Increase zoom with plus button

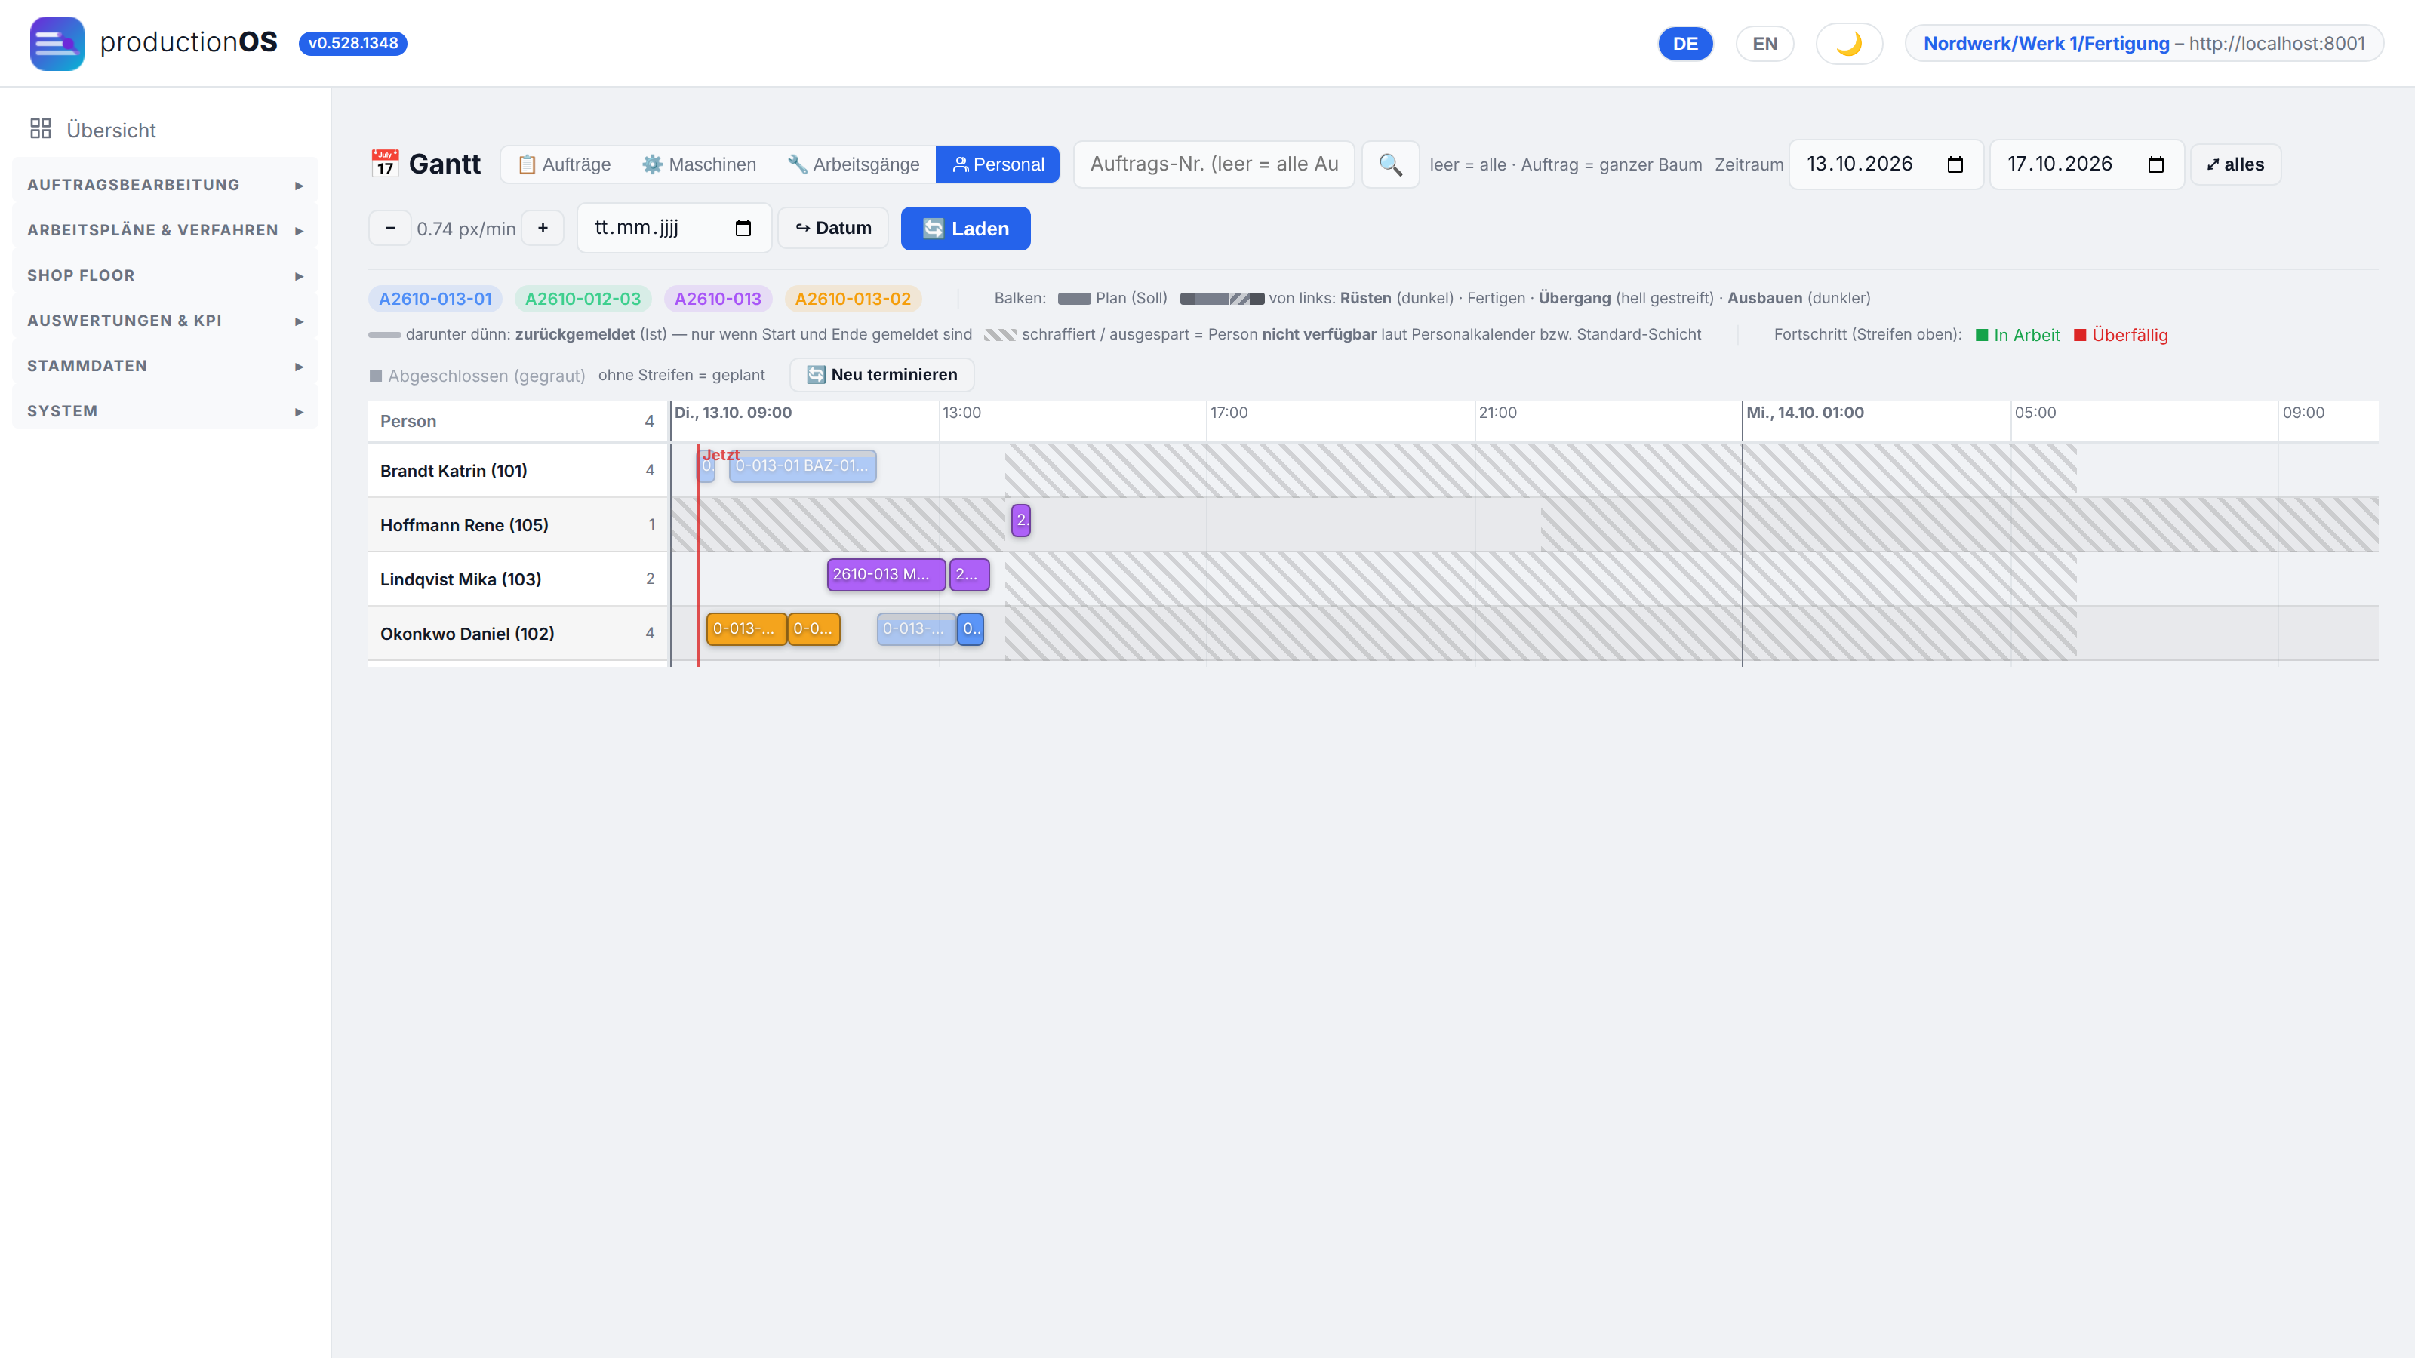click(x=543, y=228)
